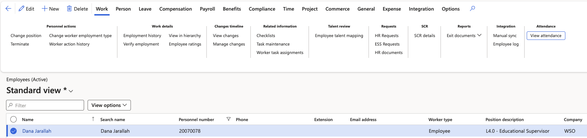The image size is (587, 138).
Task: Open Worker task assignments
Action: pos(280,53)
